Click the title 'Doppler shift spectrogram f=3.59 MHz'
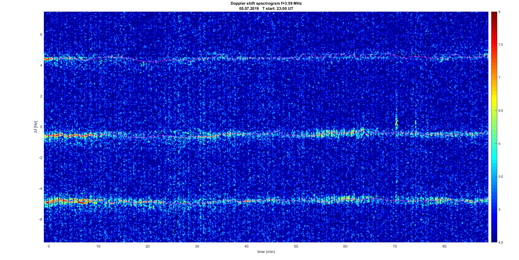 point(266,3)
